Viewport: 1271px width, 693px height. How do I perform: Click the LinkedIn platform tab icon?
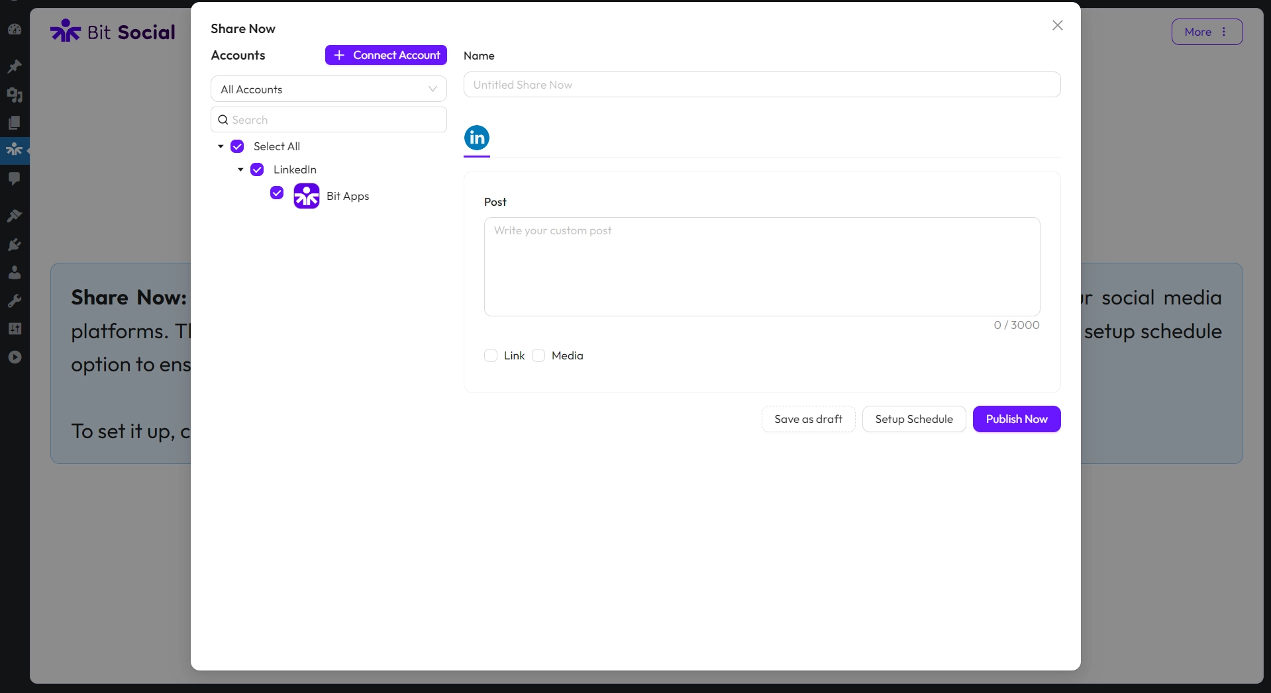pos(476,138)
